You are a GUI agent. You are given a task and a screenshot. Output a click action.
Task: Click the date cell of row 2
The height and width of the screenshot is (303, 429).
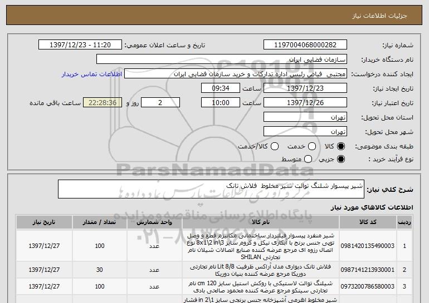pos(44,270)
